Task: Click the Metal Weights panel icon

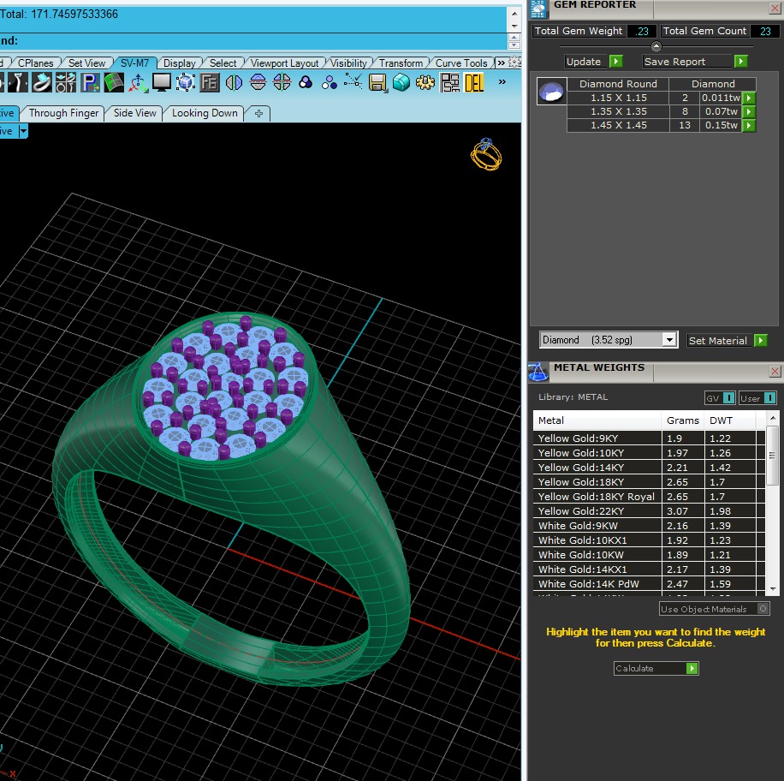Action: 538,373
